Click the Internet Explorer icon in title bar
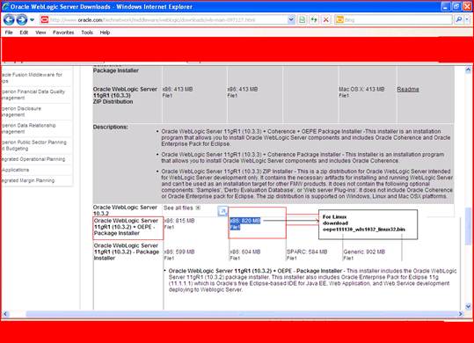 [x=5, y=7]
